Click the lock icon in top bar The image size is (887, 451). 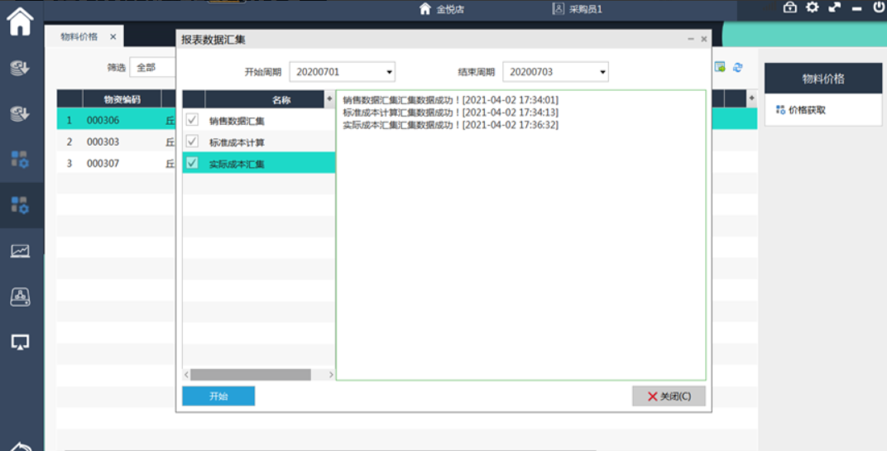click(789, 7)
